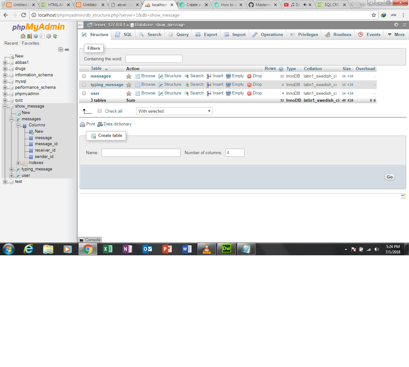Click the note icon at the bottom right of the page
409x367 pixels.
point(403,197)
